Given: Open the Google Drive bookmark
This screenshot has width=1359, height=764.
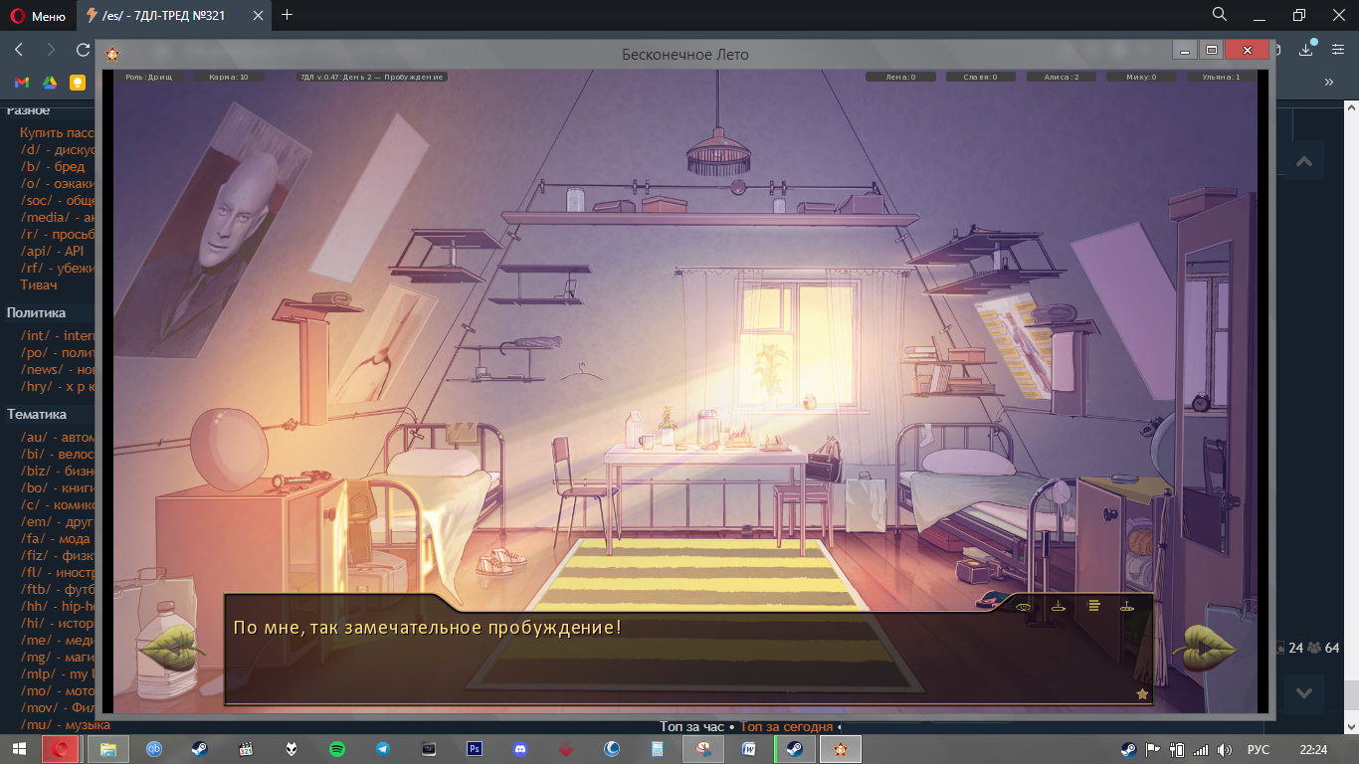Looking at the screenshot, I should point(48,83).
